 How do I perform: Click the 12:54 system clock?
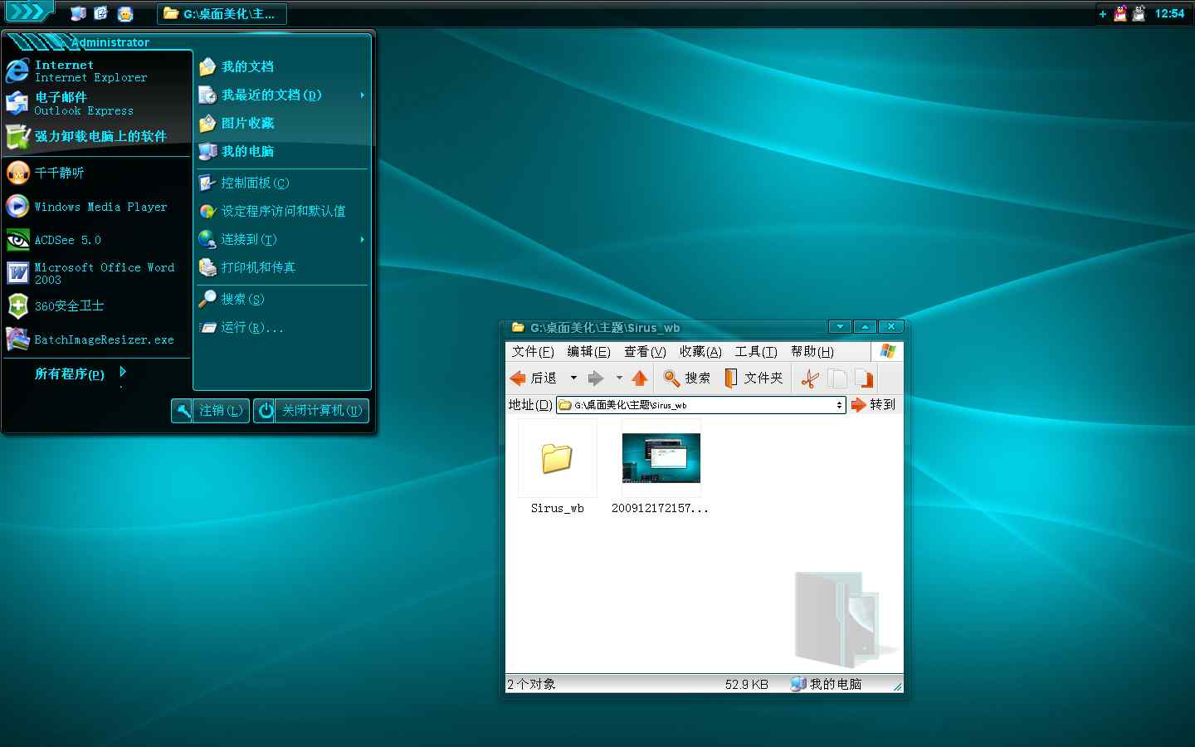click(1169, 13)
